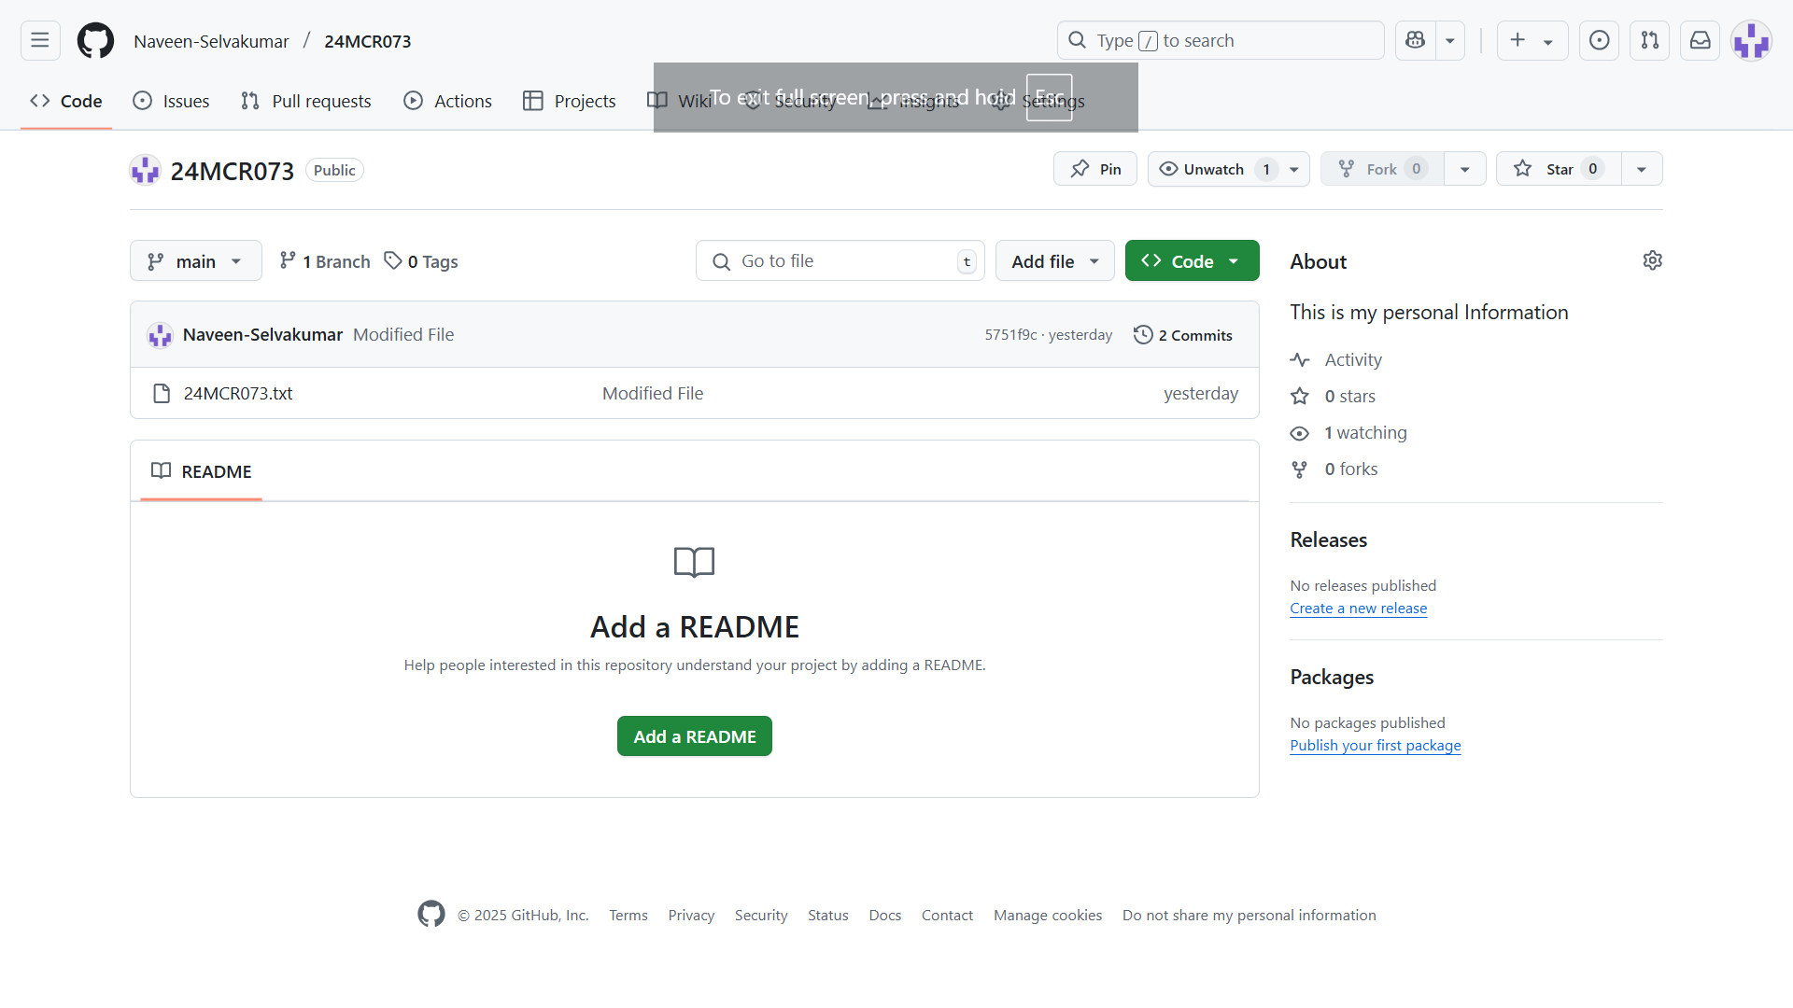Screen dimensions: 1793x1008
Task: Pin this repository
Action: coord(1095,169)
